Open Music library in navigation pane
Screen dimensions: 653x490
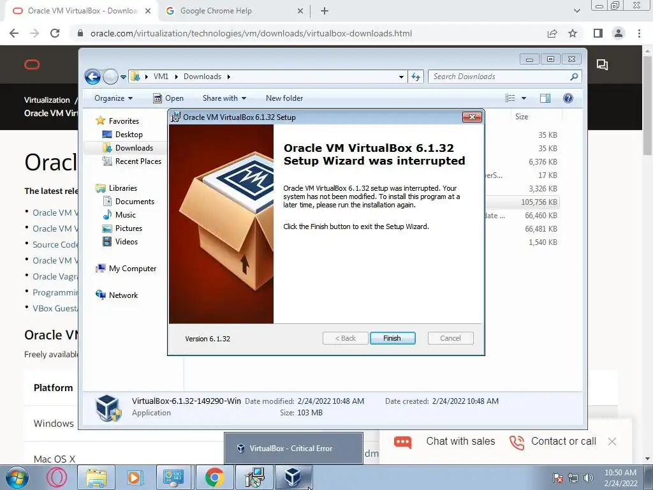(x=126, y=215)
